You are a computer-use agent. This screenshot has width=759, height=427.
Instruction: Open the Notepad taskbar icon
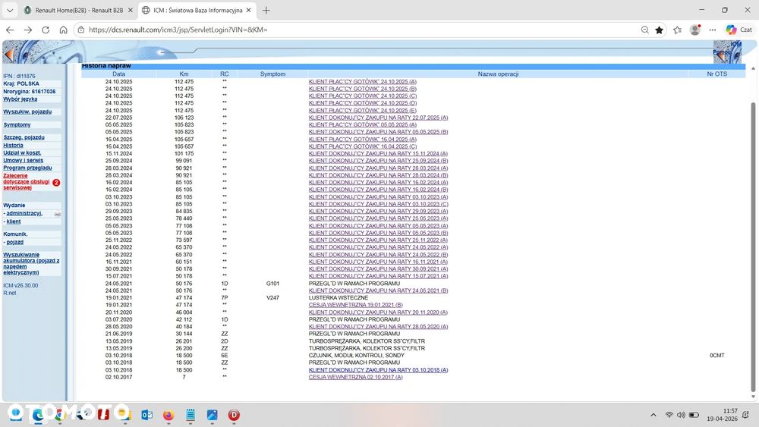tap(191, 415)
